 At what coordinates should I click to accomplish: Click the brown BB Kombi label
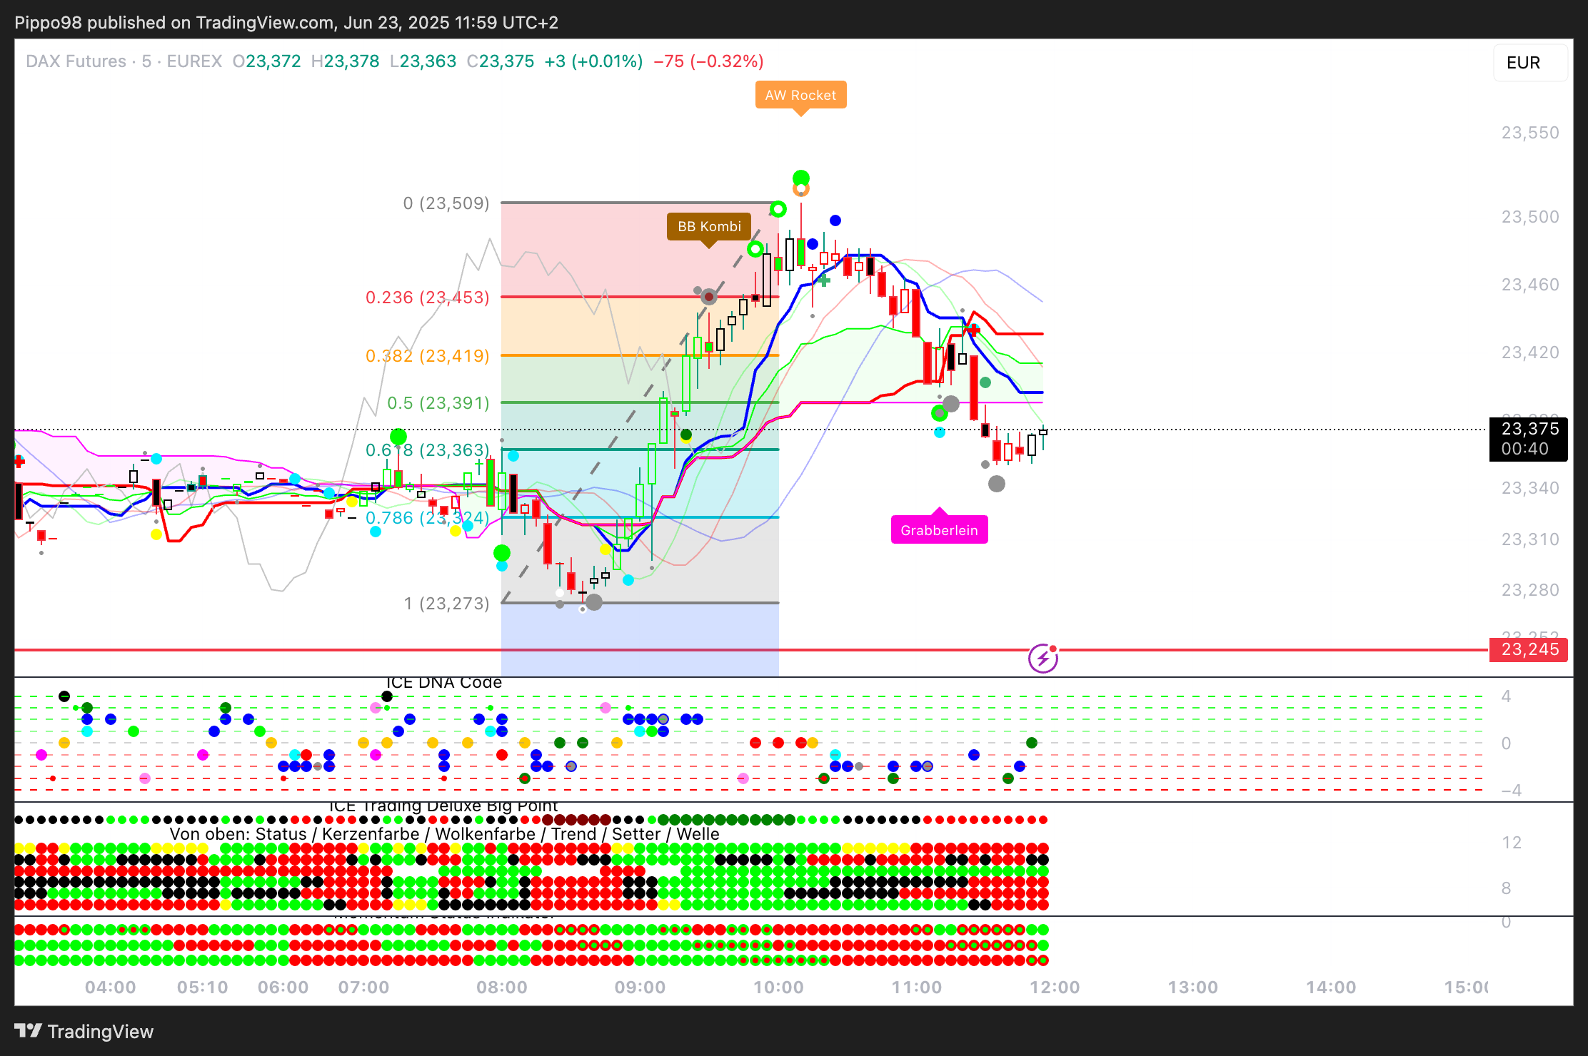coord(709,226)
